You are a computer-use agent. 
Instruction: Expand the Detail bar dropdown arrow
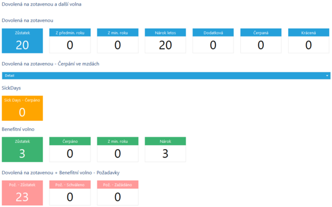pyautogui.click(x=327, y=75)
